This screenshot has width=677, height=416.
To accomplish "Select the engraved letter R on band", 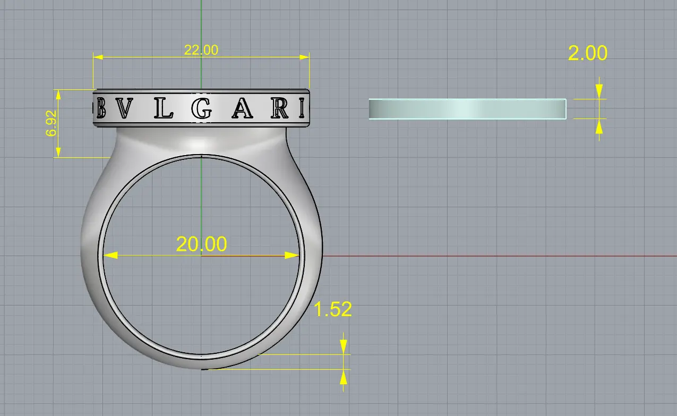I will coord(279,109).
